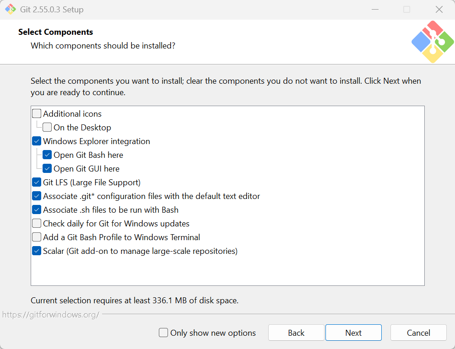Viewport: 455px width, 349px height.
Task: Enable the Additional icons checkbox
Action: pos(37,113)
